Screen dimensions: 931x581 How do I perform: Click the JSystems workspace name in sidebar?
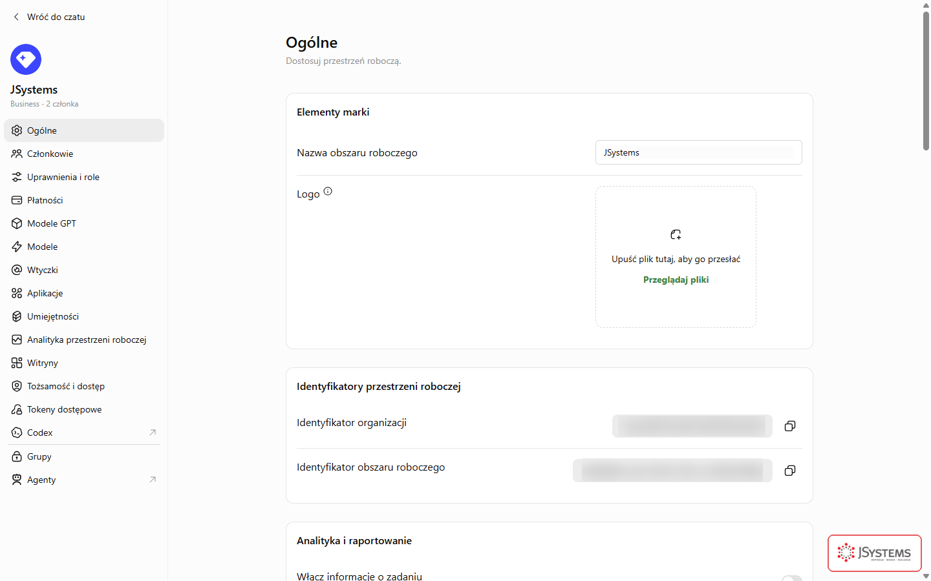[34, 90]
